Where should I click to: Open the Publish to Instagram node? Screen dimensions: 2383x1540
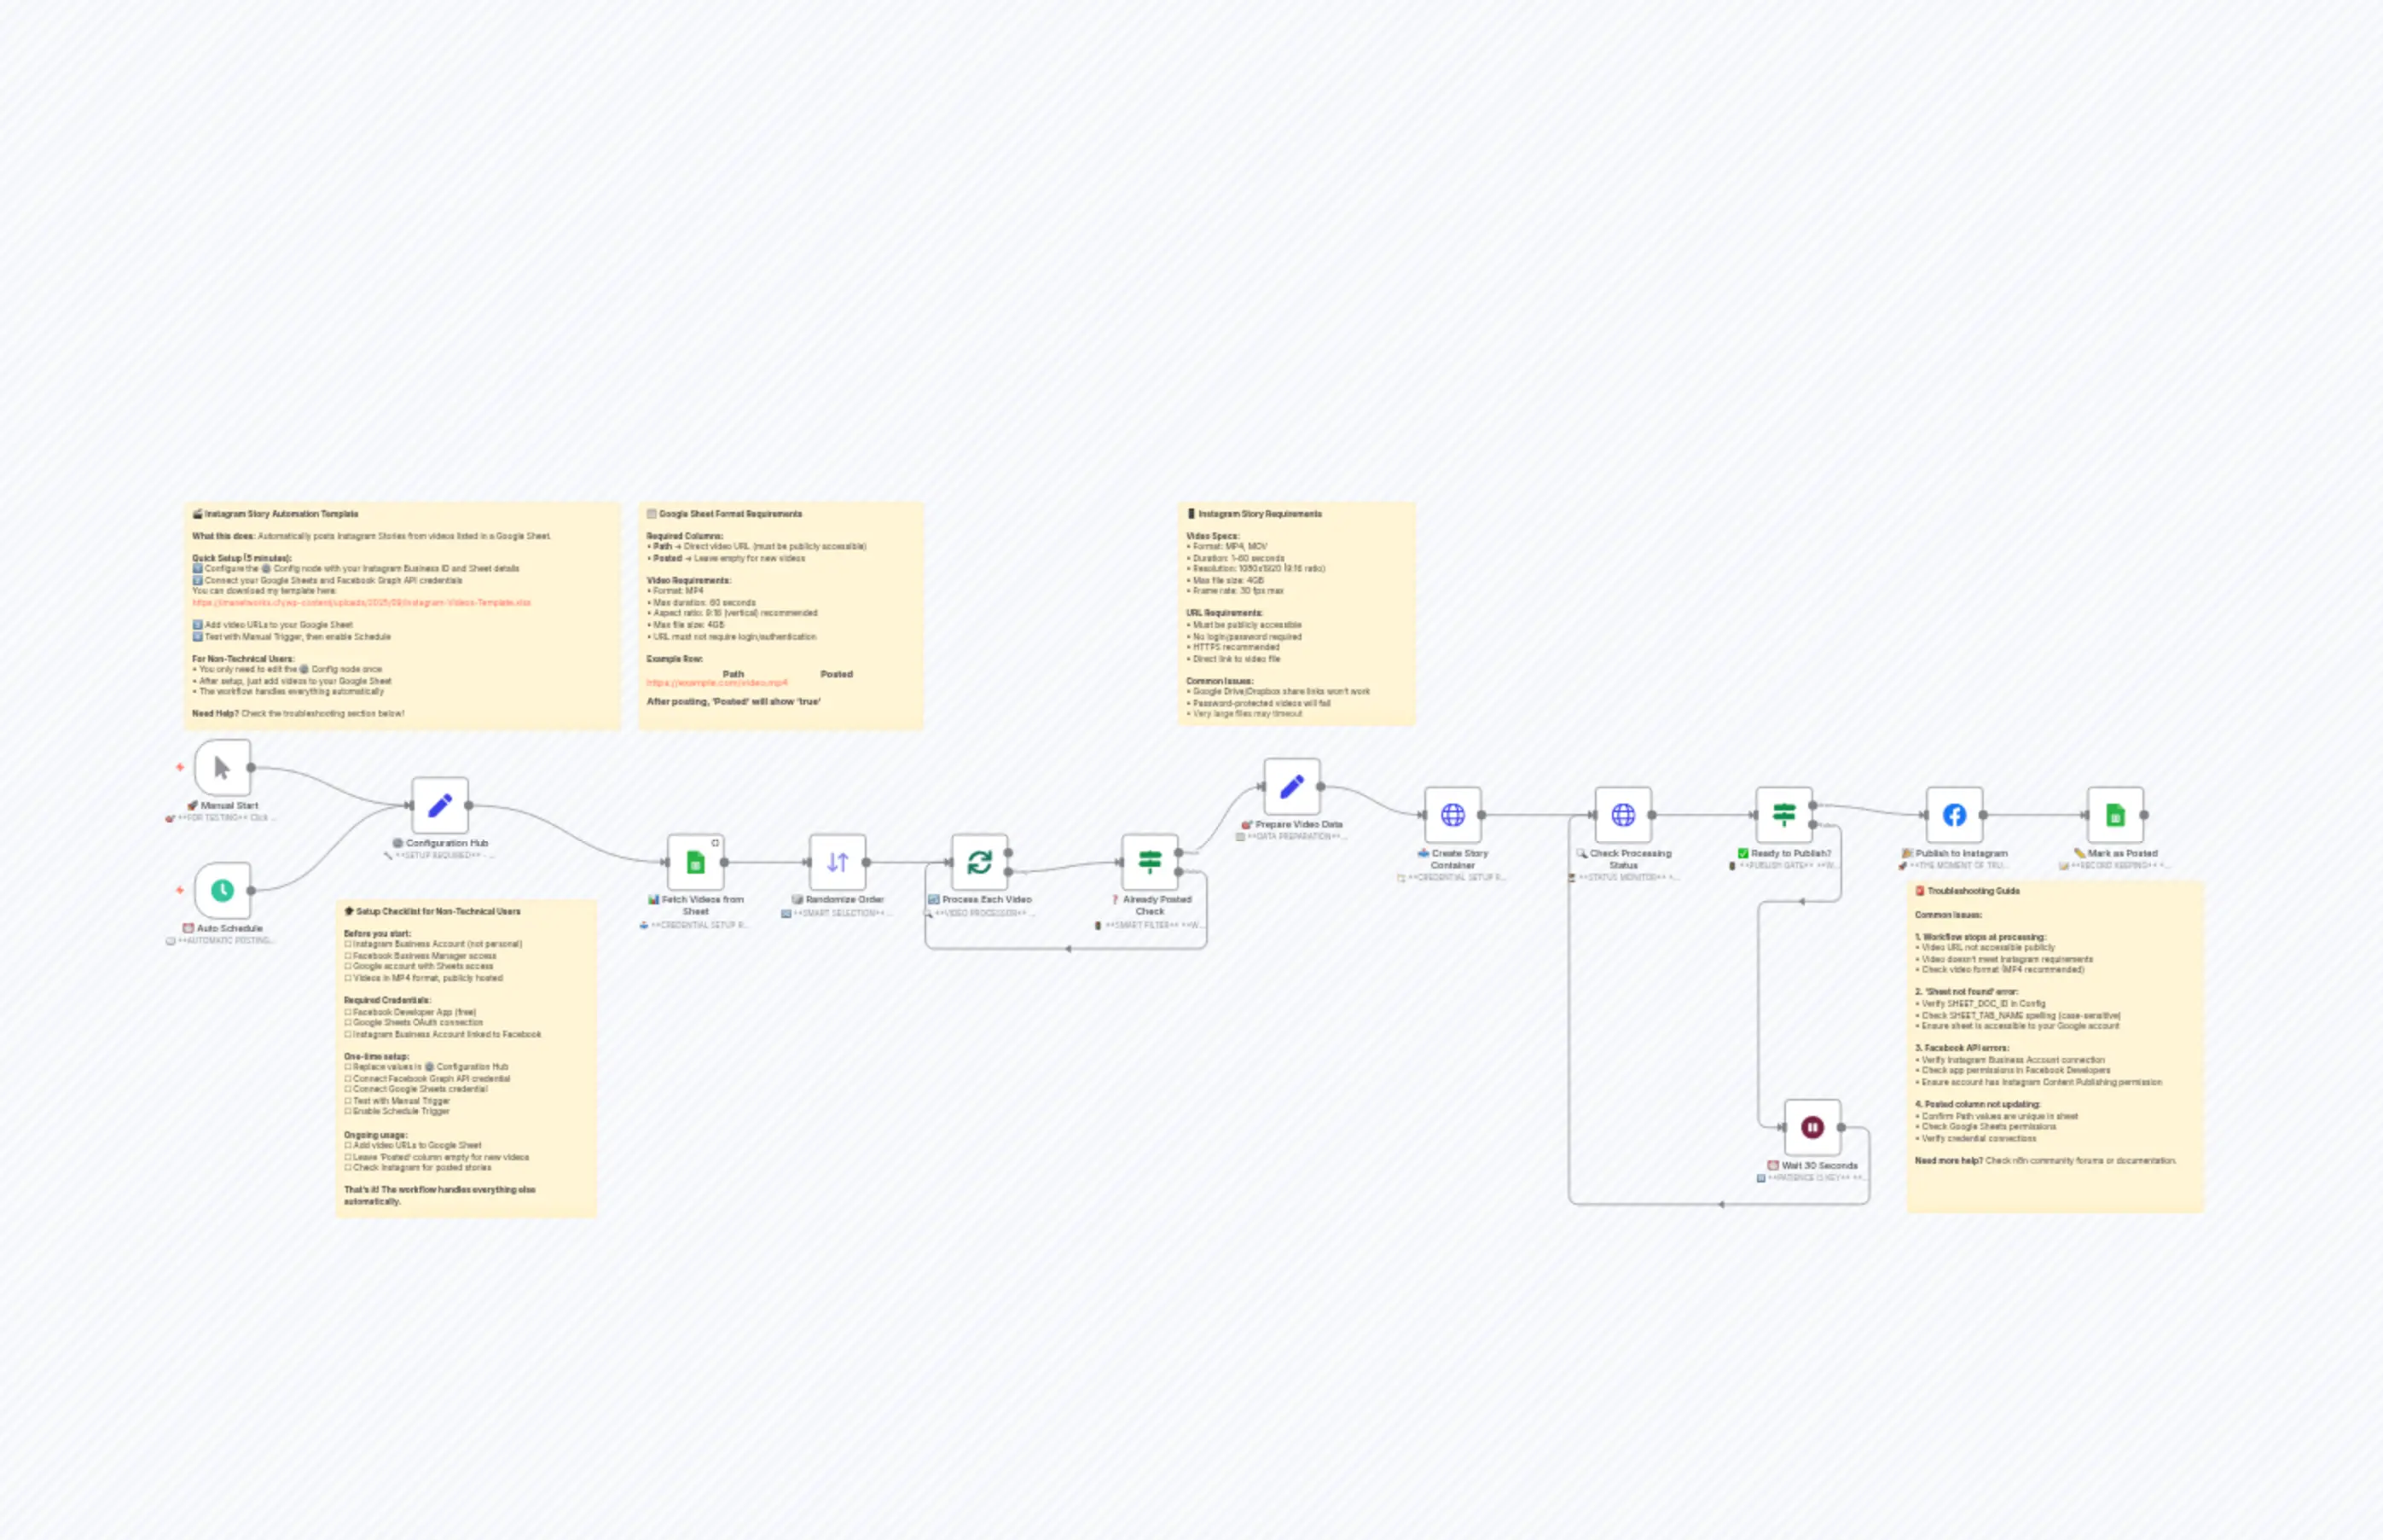coord(1954,816)
